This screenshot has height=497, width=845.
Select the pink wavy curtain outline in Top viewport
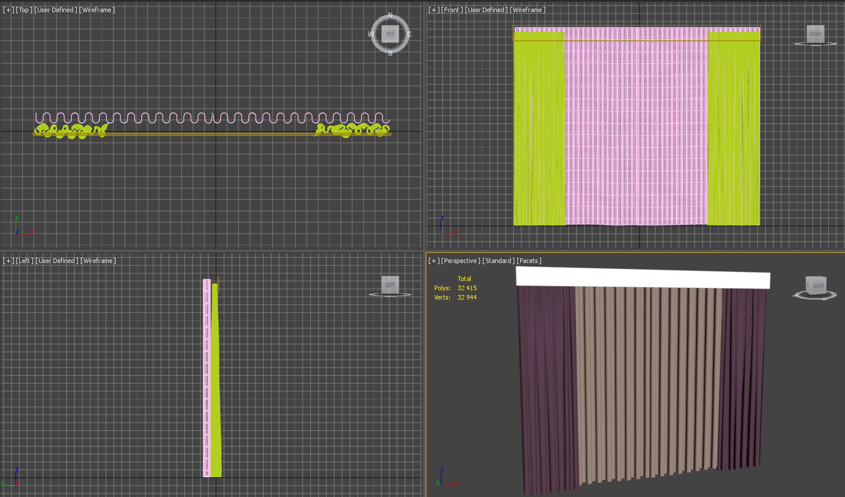pos(212,117)
